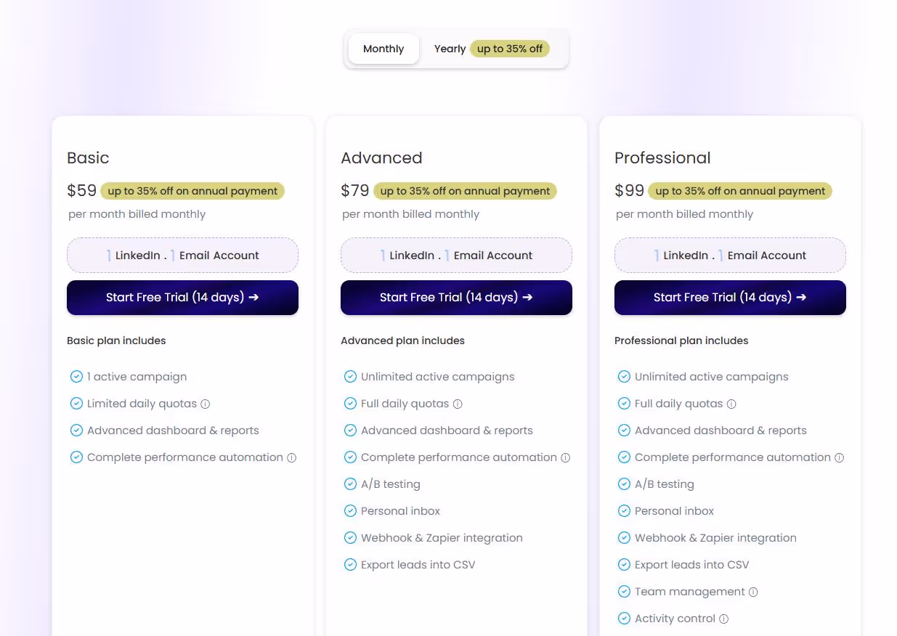Click the LinkedIn and Email Account chip under Basic
The image size is (897, 636).
(x=182, y=255)
